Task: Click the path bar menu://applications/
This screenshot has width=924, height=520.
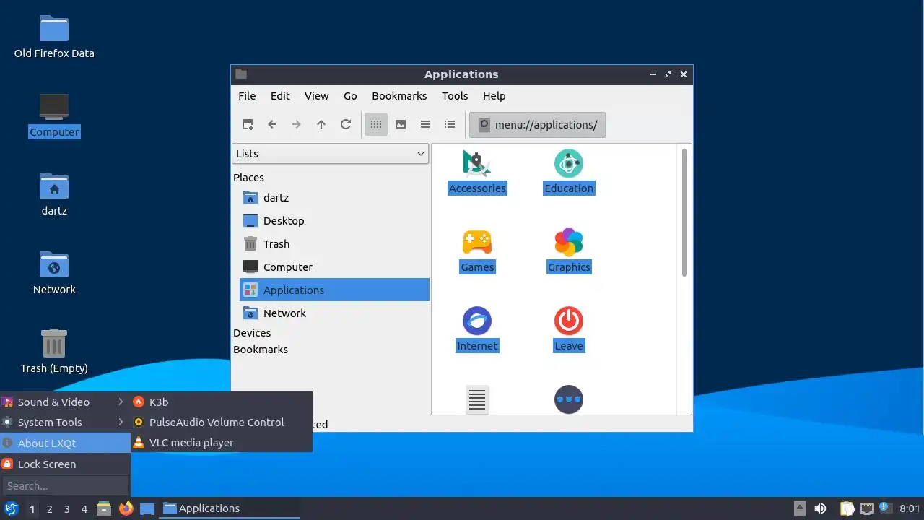Action: pyautogui.click(x=537, y=124)
